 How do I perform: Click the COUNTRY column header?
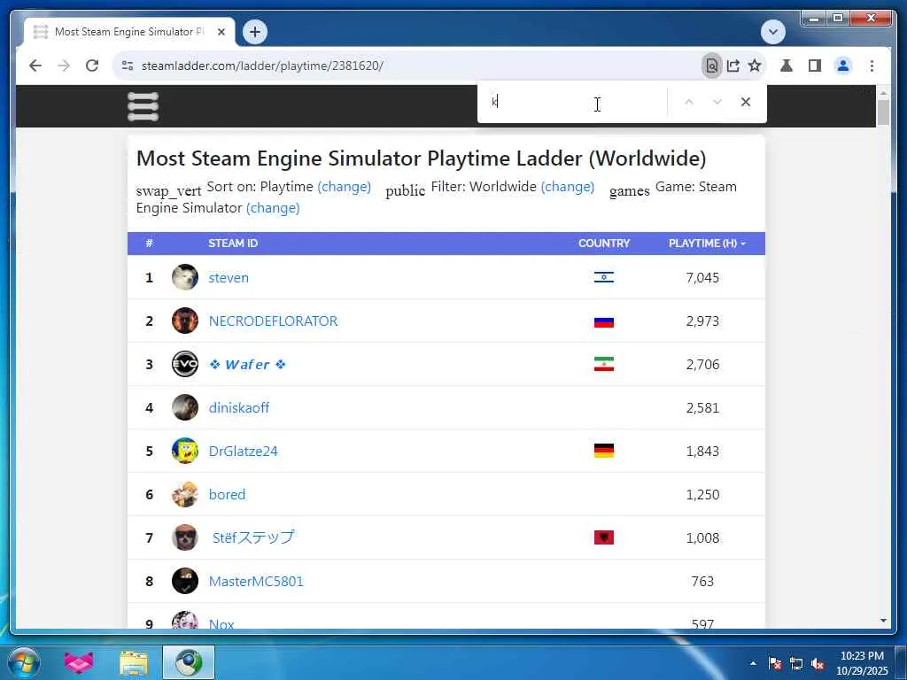coord(604,243)
